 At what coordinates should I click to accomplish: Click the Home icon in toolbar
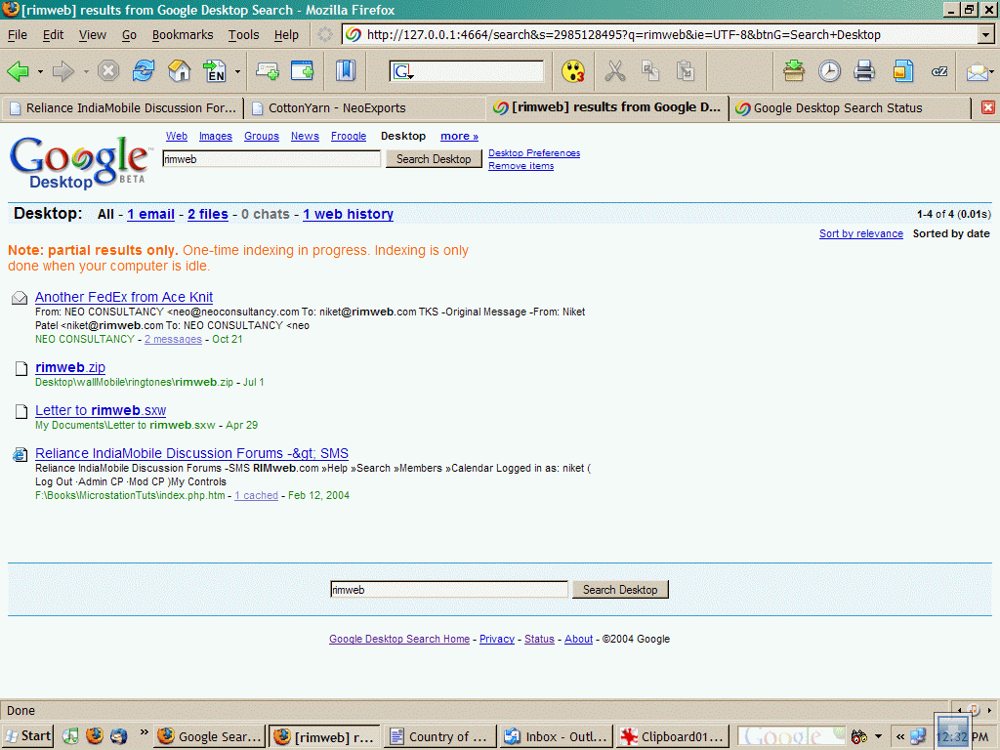(x=179, y=71)
